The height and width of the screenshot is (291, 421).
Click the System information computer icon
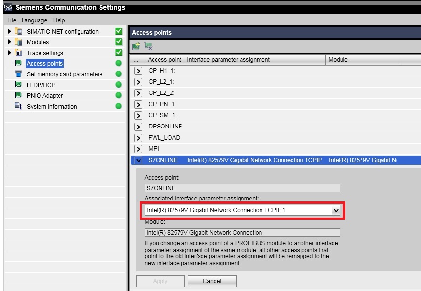[18, 106]
